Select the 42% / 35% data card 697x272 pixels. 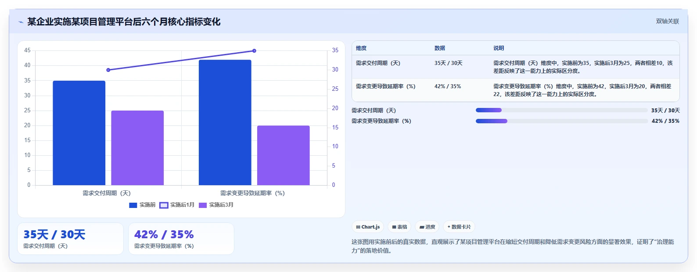[x=181, y=239]
